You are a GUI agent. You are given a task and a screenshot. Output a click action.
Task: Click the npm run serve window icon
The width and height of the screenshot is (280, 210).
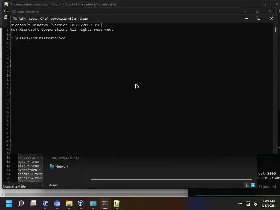(x=14, y=11)
